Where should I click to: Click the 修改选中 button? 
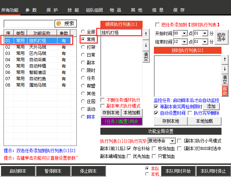(x=221, y=37)
